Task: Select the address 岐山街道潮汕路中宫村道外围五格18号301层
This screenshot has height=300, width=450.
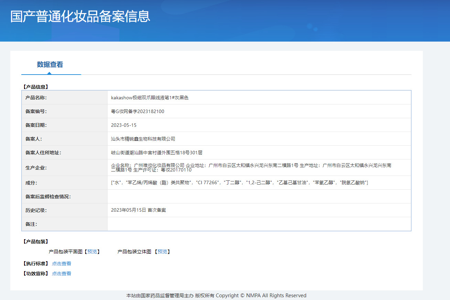Action: point(157,153)
